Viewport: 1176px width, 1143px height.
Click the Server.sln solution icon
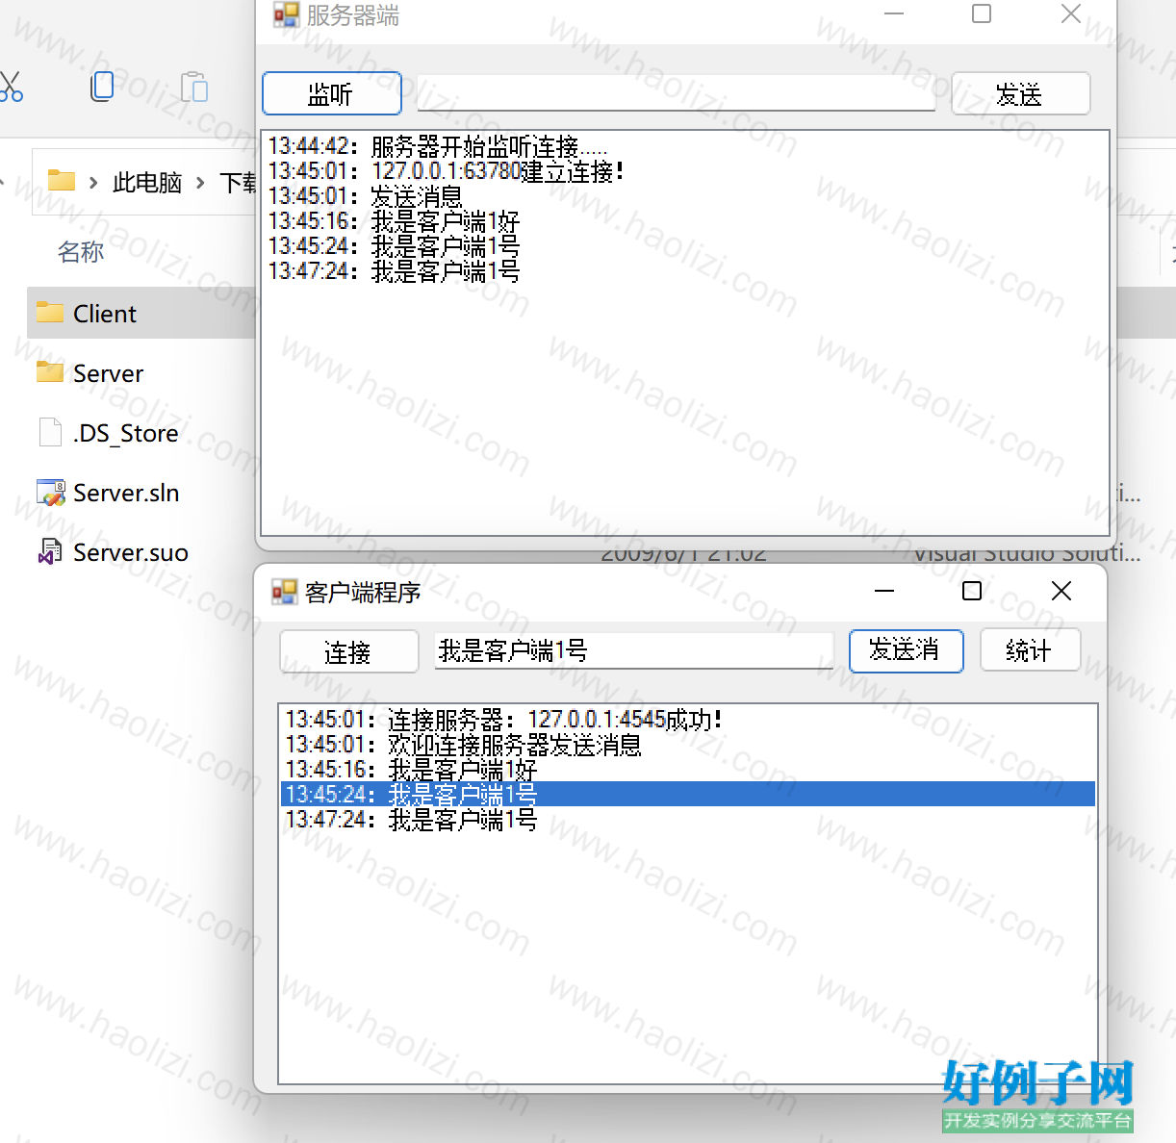50,492
